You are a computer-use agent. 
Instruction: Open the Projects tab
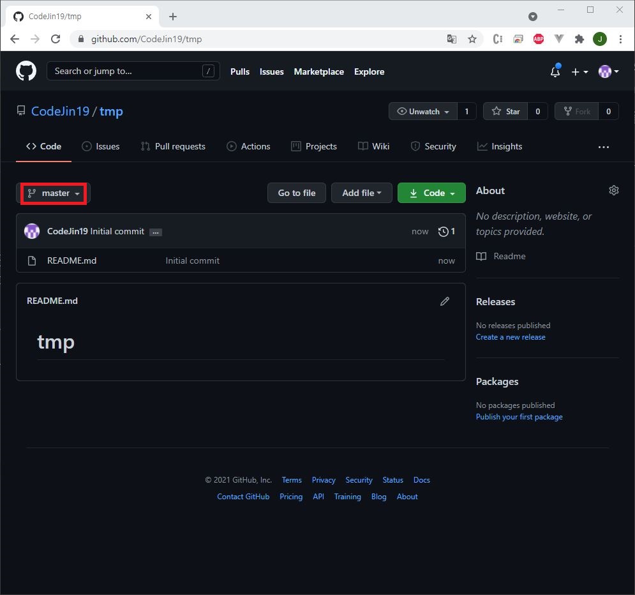[x=314, y=146]
